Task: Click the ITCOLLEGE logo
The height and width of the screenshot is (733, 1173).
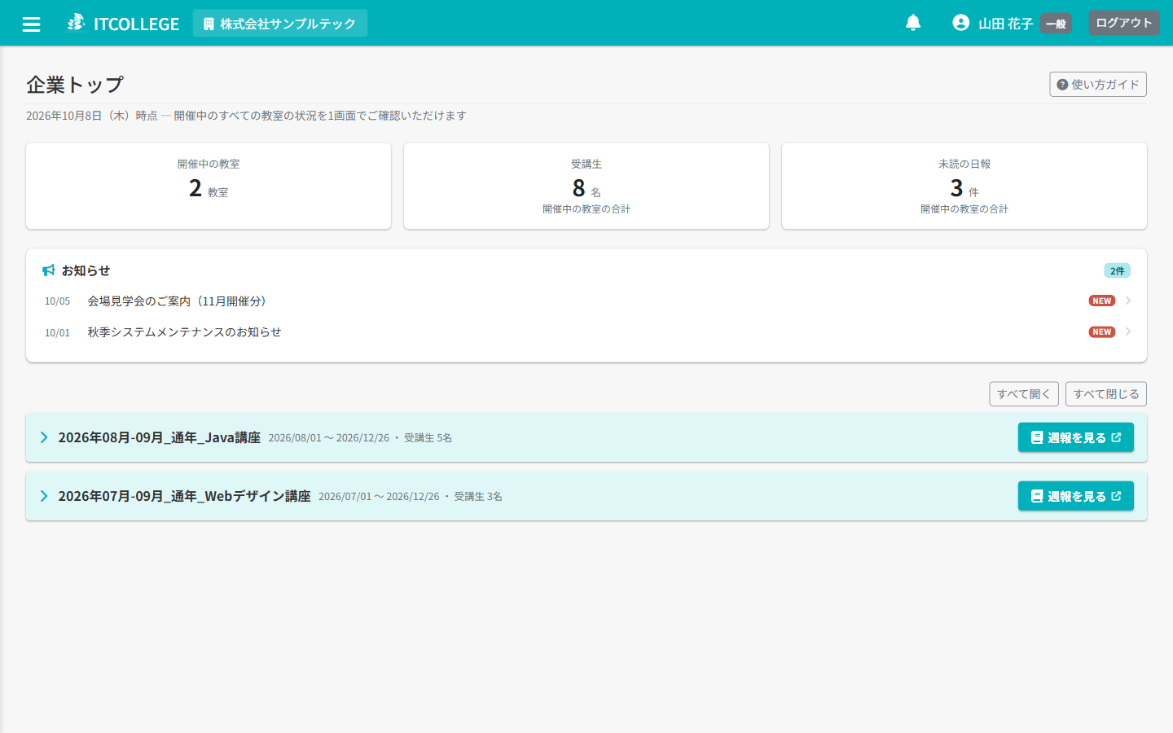Action: coord(123,24)
